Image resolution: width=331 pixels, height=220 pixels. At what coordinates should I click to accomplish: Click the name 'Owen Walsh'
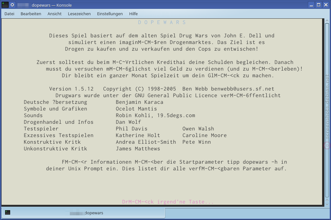tap(198, 129)
